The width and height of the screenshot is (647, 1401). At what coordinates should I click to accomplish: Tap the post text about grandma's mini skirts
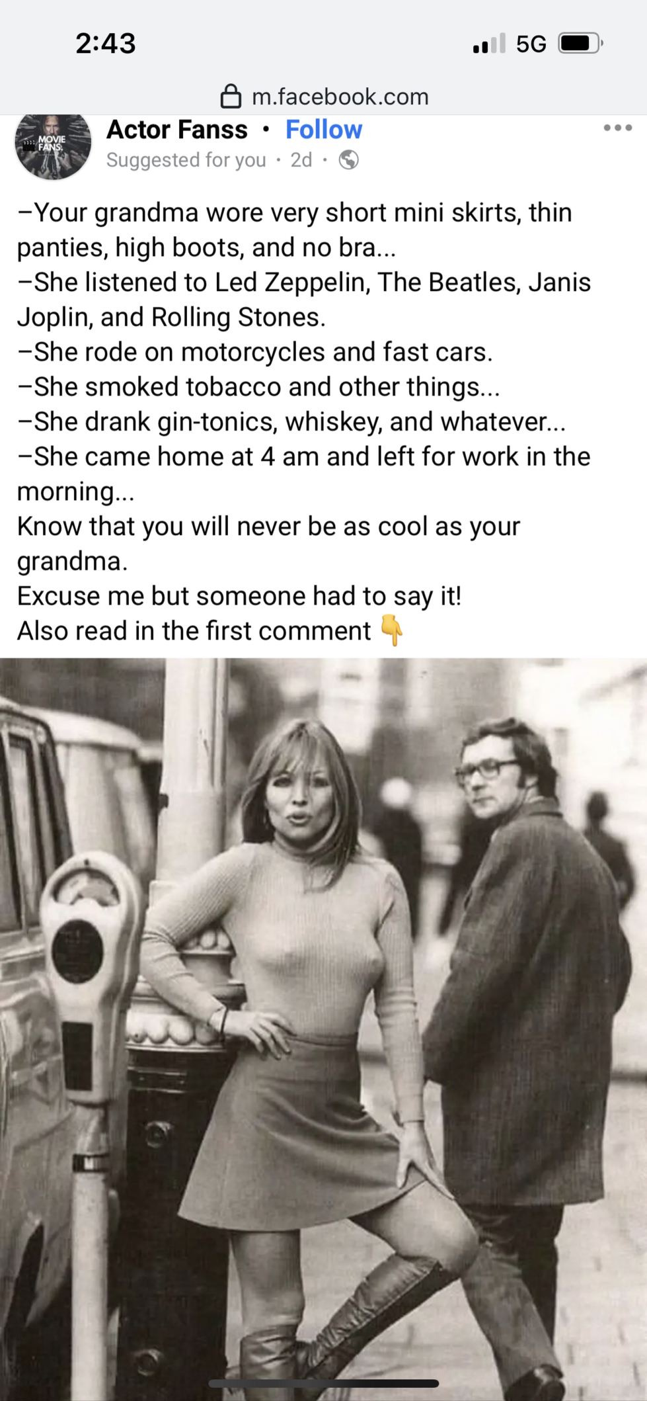(x=295, y=230)
